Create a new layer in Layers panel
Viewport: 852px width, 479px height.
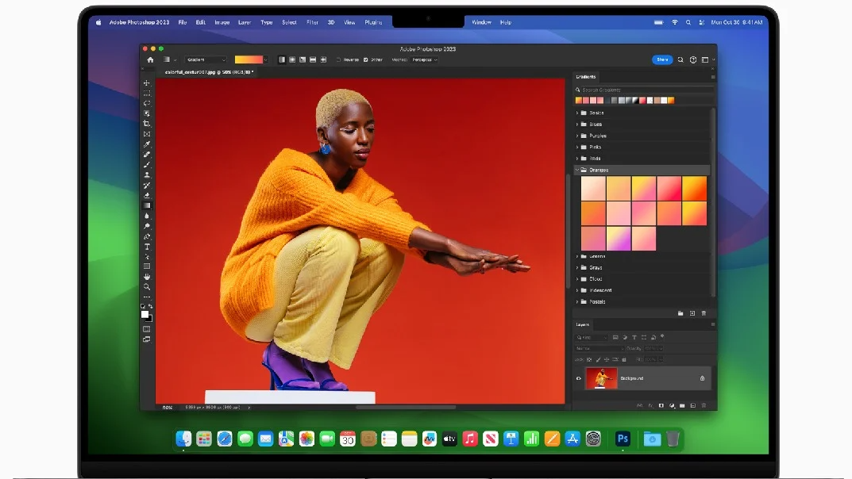click(692, 405)
